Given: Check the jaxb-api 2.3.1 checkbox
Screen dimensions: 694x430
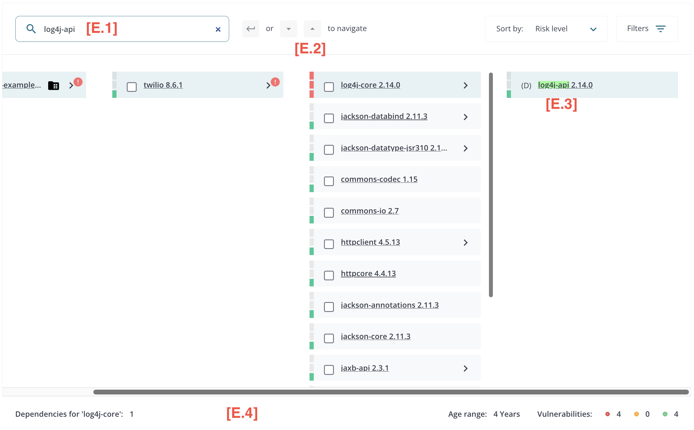Looking at the screenshot, I should pyautogui.click(x=329, y=369).
